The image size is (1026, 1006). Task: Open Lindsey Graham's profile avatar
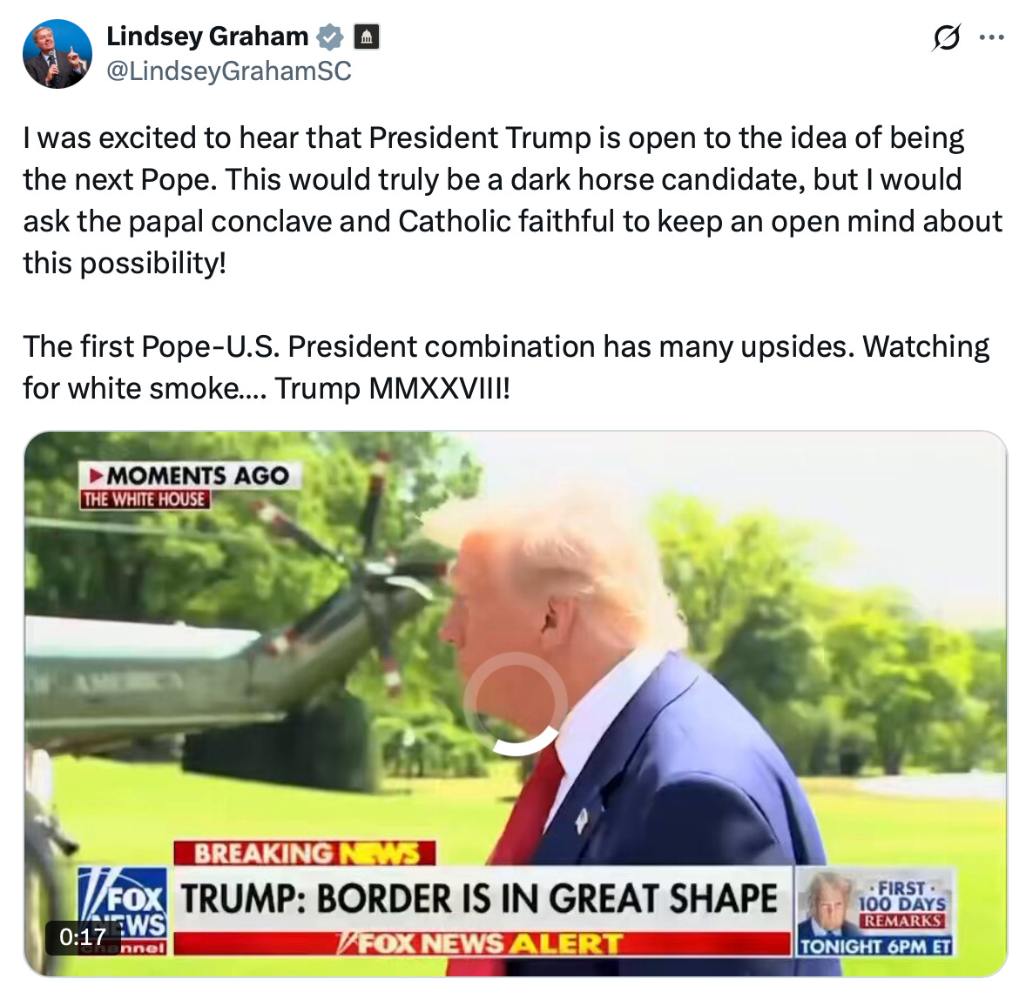(x=57, y=54)
